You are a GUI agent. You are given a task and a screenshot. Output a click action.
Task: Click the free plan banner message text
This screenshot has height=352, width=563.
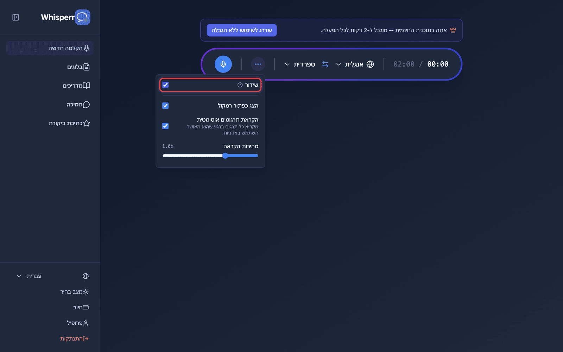click(384, 30)
